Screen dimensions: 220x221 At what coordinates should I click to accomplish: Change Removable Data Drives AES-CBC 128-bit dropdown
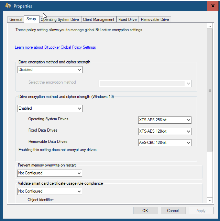pos(165,143)
